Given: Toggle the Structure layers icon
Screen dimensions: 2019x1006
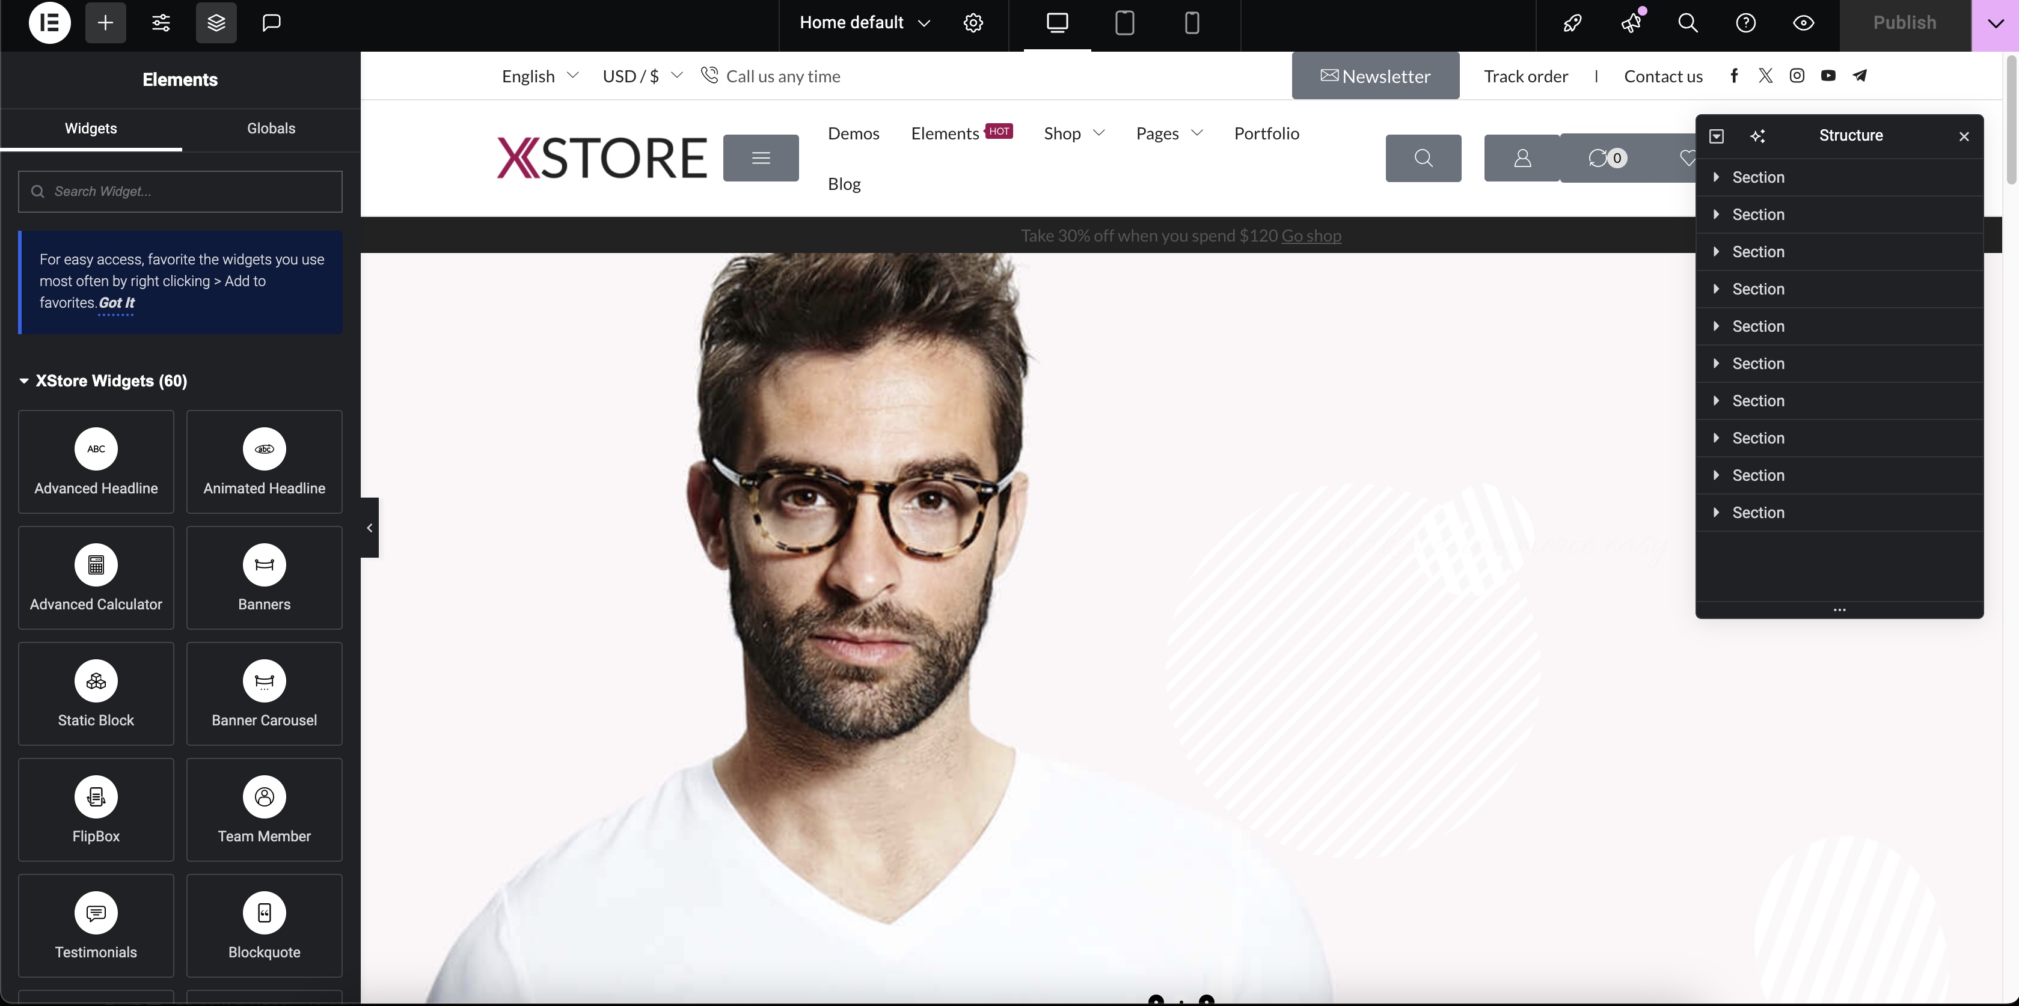Looking at the screenshot, I should click(216, 23).
